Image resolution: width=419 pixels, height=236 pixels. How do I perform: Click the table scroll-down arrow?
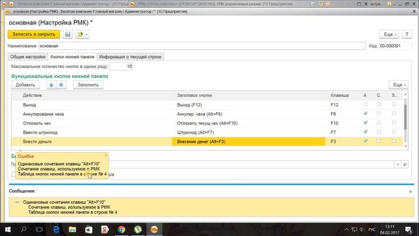(405, 146)
